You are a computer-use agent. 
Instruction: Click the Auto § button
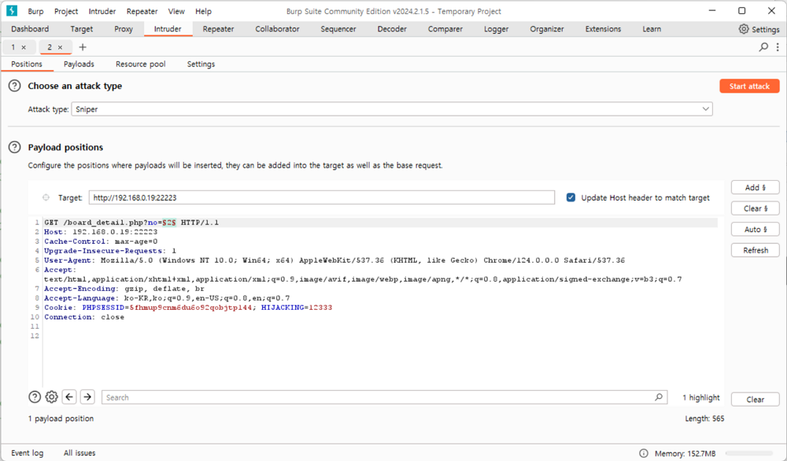click(x=755, y=229)
